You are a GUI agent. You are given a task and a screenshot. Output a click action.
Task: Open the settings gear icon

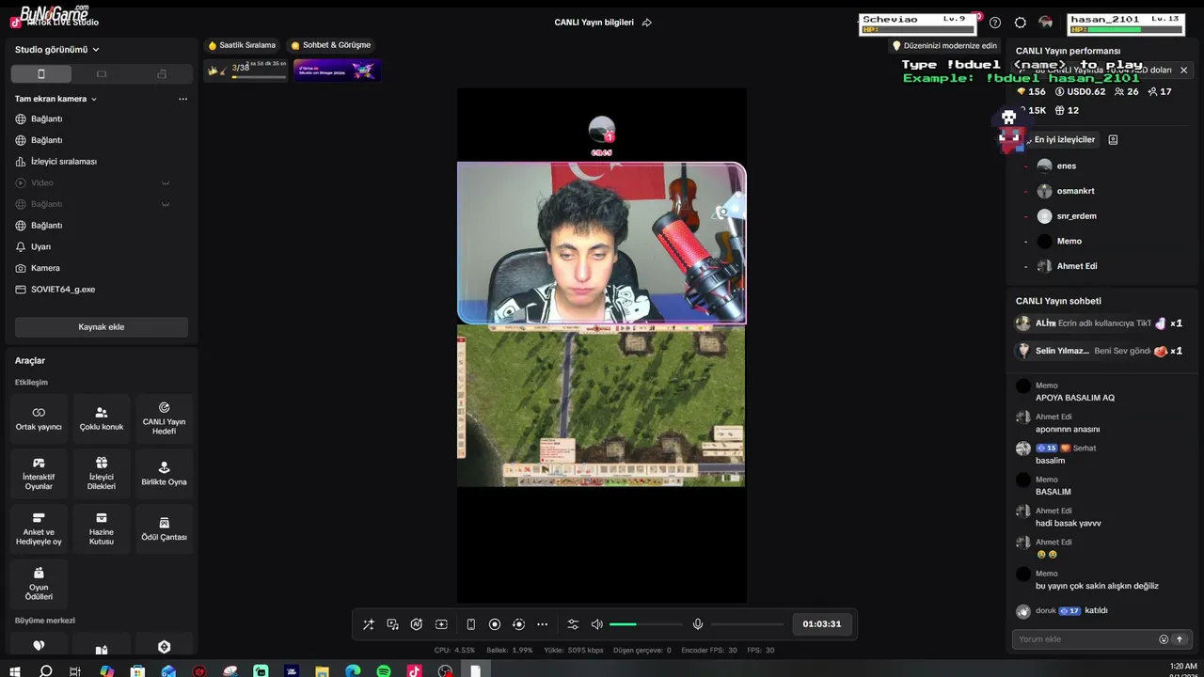(1020, 23)
